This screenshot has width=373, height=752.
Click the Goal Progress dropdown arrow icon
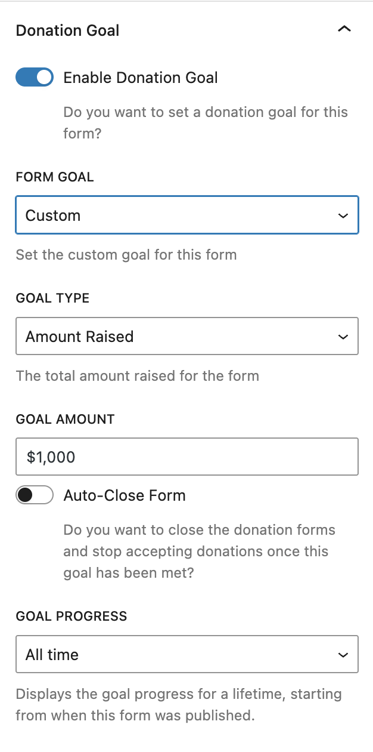point(343,655)
